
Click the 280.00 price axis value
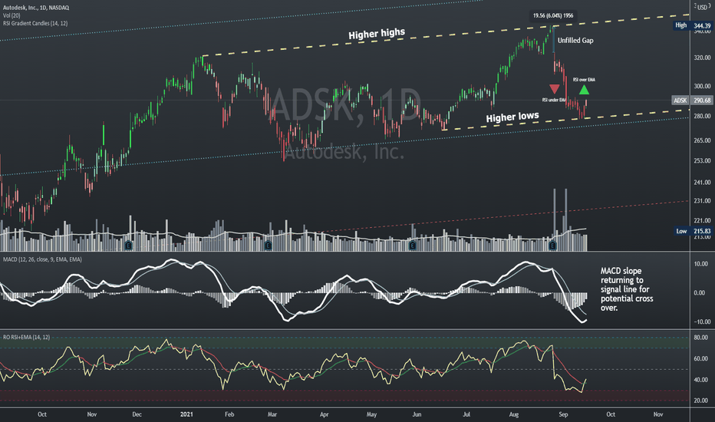click(x=702, y=117)
